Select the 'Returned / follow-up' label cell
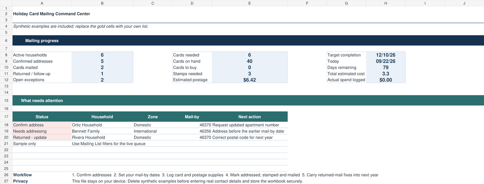Viewport: 484px width, 184px height. pyautogui.click(x=42, y=74)
